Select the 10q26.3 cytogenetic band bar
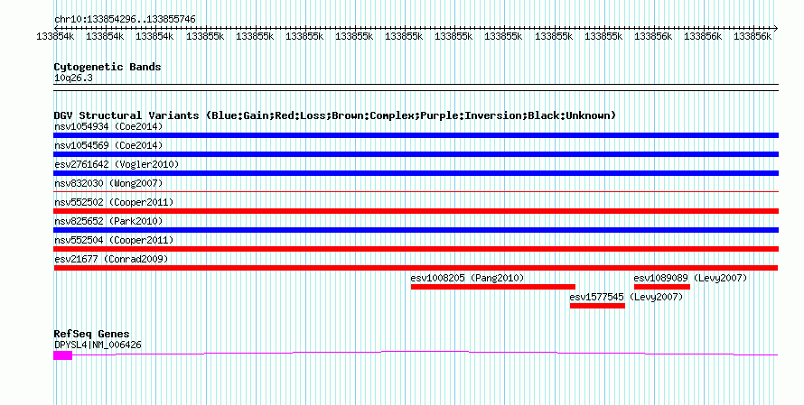Viewport: 804px width, 405px height. [x=416, y=87]
